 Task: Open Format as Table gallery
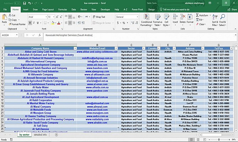158,20
